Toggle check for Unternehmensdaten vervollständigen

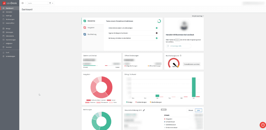click(x=157, y=28)
